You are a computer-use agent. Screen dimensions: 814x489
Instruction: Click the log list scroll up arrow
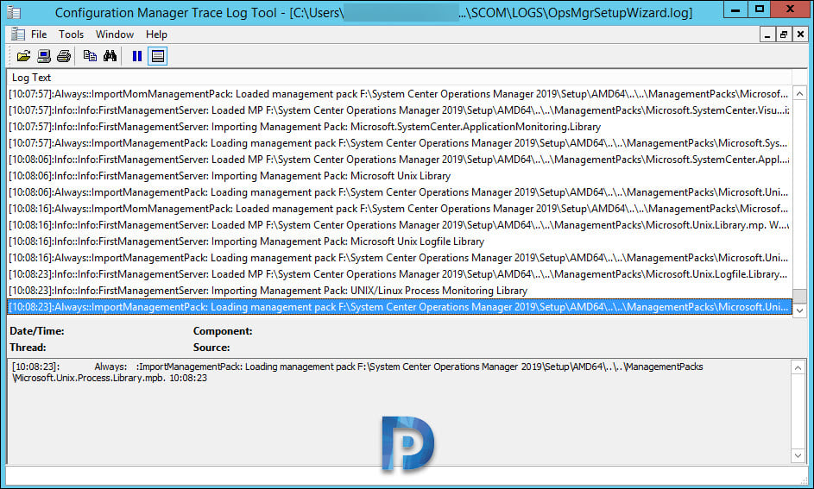click(799, 94)
